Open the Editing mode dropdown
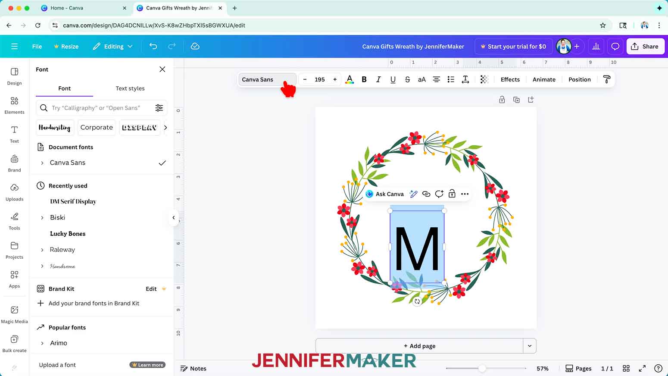This screenshot has width=668, height=376. pyautogui.click(x=113, y=46)
